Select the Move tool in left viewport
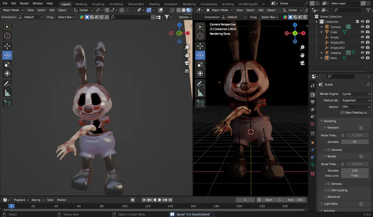The width and height of the screenshot is (373, 217). pyautogui.click(x=7, y=46)
